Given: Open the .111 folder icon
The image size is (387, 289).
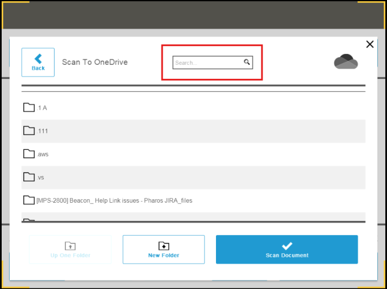Looking at the screenshot, I should [x=29, y=131].
